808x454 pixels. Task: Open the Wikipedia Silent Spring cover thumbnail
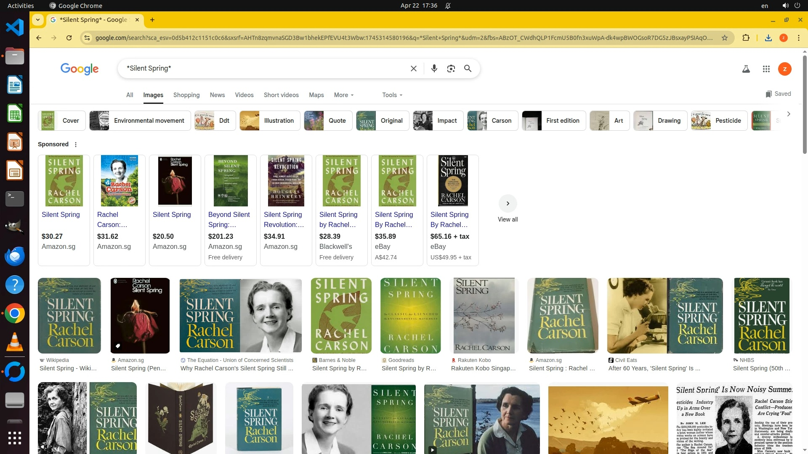coord(69,315)
